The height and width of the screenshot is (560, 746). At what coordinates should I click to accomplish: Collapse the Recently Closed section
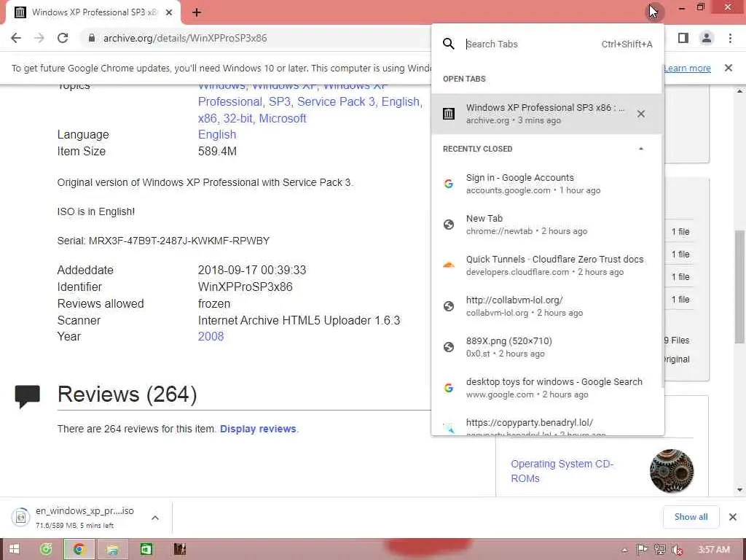[x=641, y=149]
